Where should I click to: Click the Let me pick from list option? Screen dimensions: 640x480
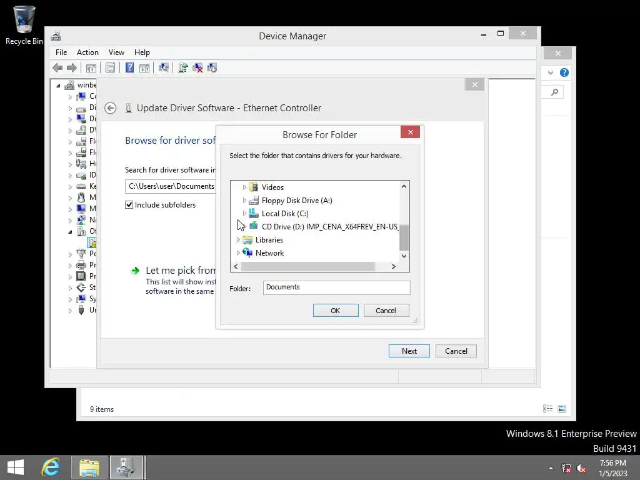173,280
